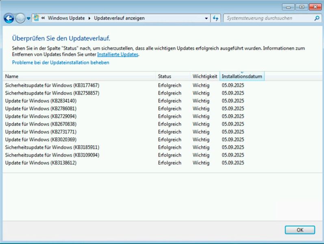Select Sicherheitsupdate für Windows (KB3185911)
The image size is (324, 244).
tap(52, 148)
